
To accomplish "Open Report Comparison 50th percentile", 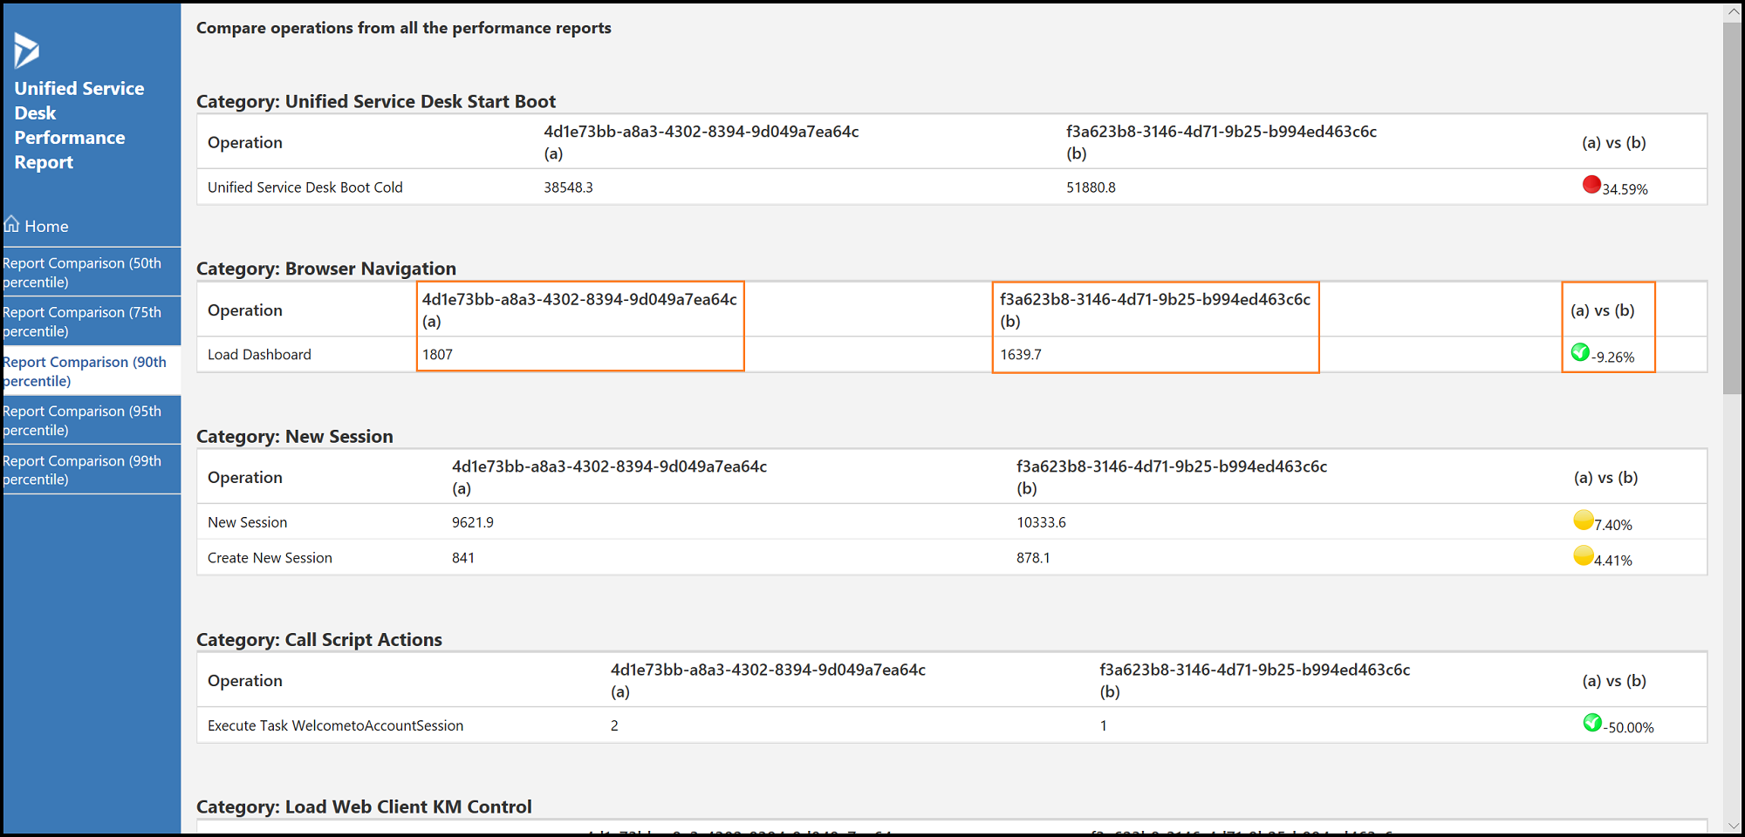I will (x=91, y=272).
